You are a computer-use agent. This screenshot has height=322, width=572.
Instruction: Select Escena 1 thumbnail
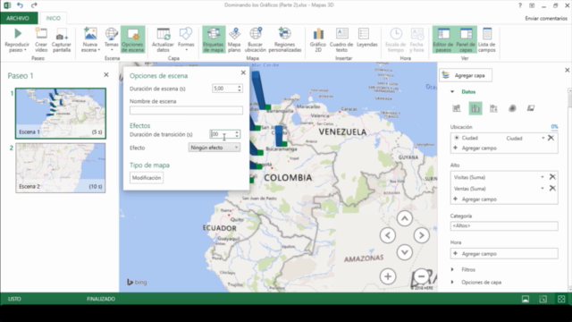pyautogui.click(x=61, y=114)
